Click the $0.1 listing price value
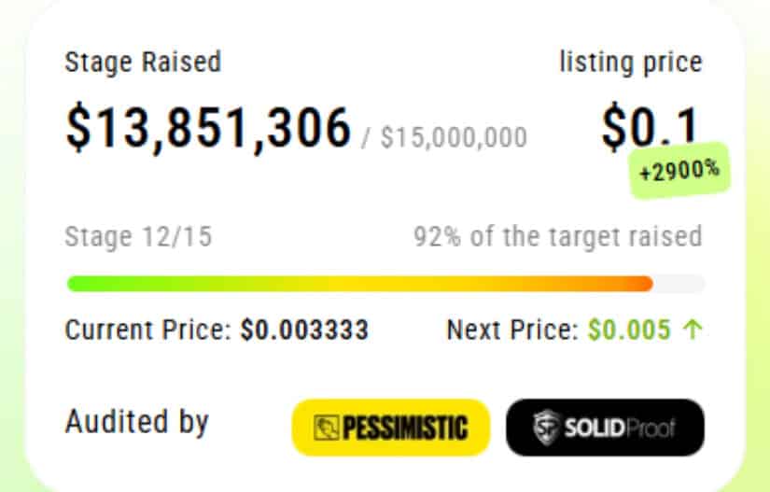 tap(651, 127)
